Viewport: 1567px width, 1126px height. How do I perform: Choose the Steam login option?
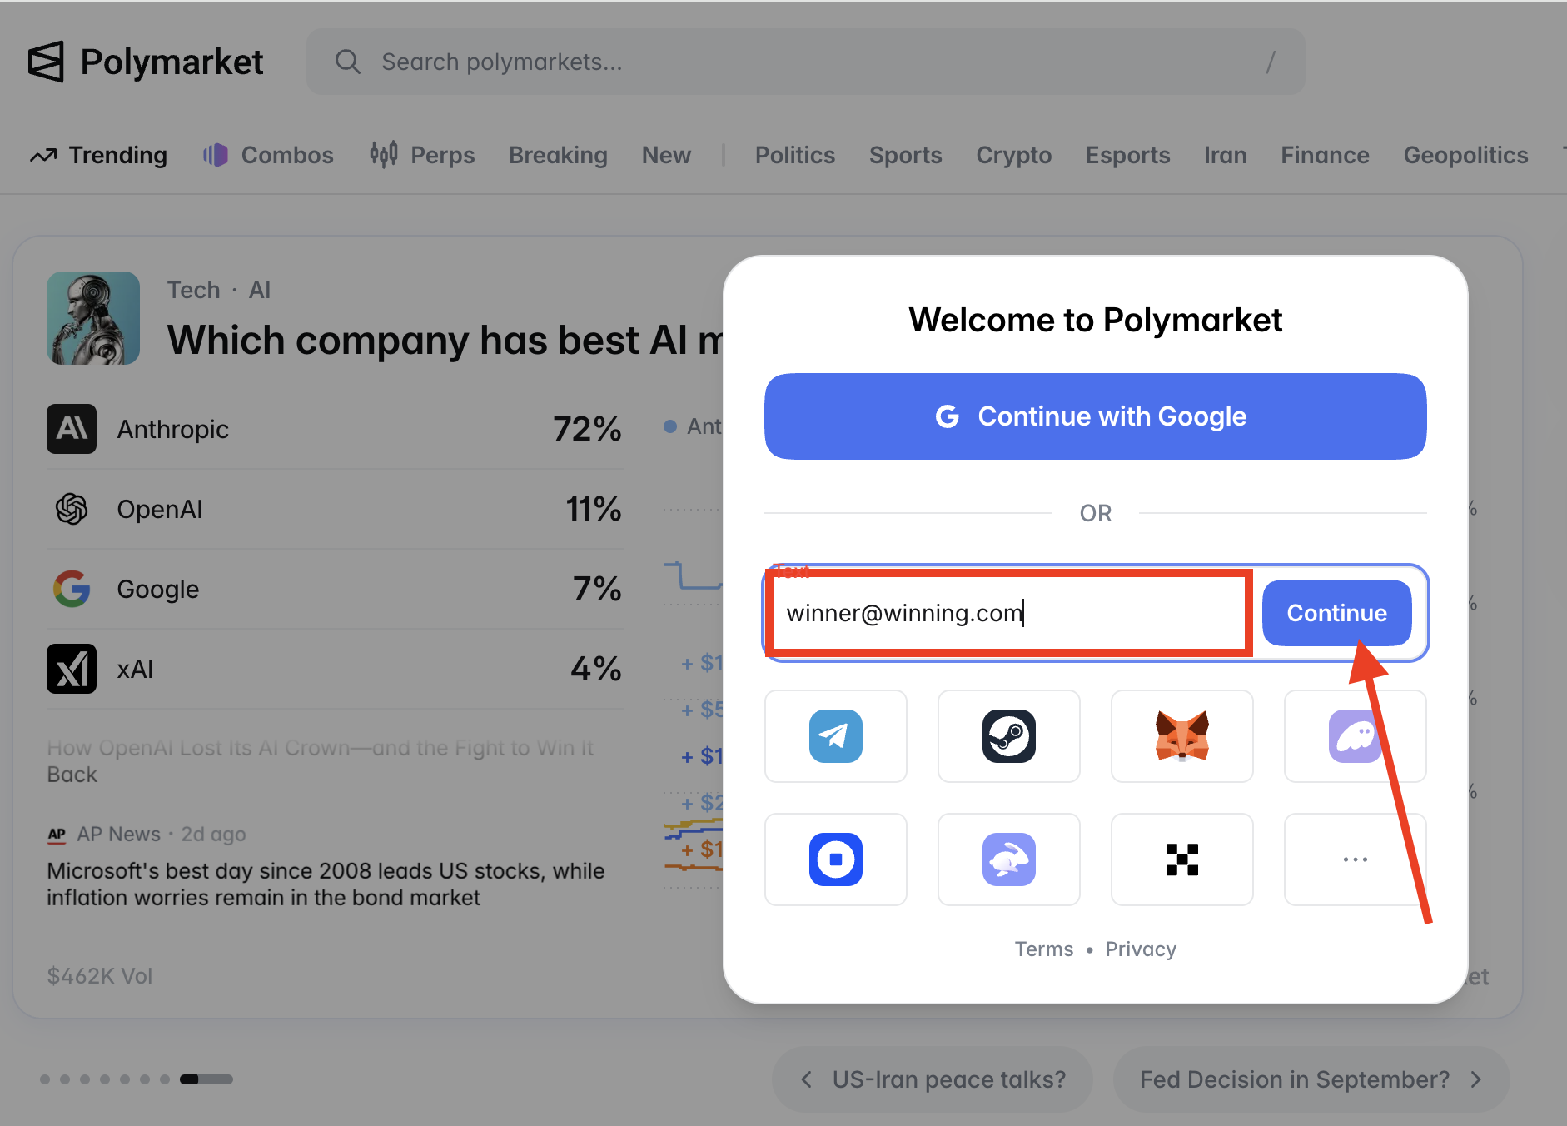click(1009, 736)
